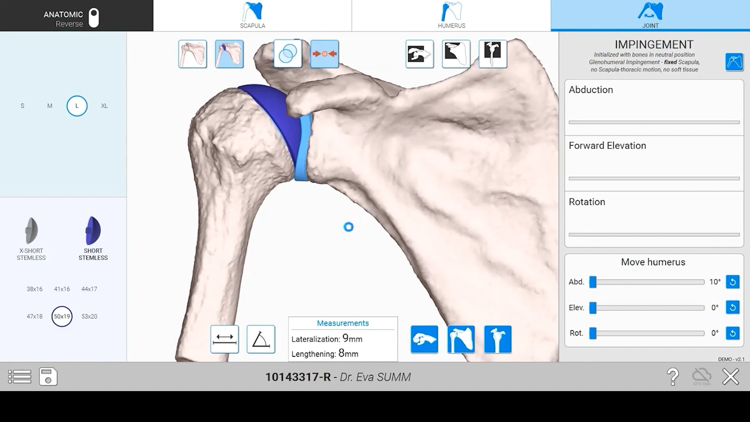Select the L implant size
The image size is (750, 422).
coord(77,106)
